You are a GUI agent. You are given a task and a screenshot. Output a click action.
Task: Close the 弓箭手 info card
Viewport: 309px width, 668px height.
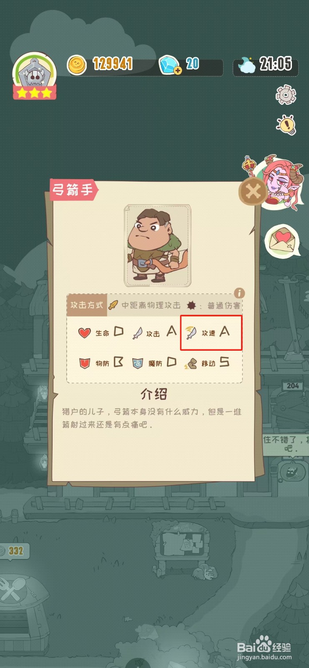(x=253, y=192)
